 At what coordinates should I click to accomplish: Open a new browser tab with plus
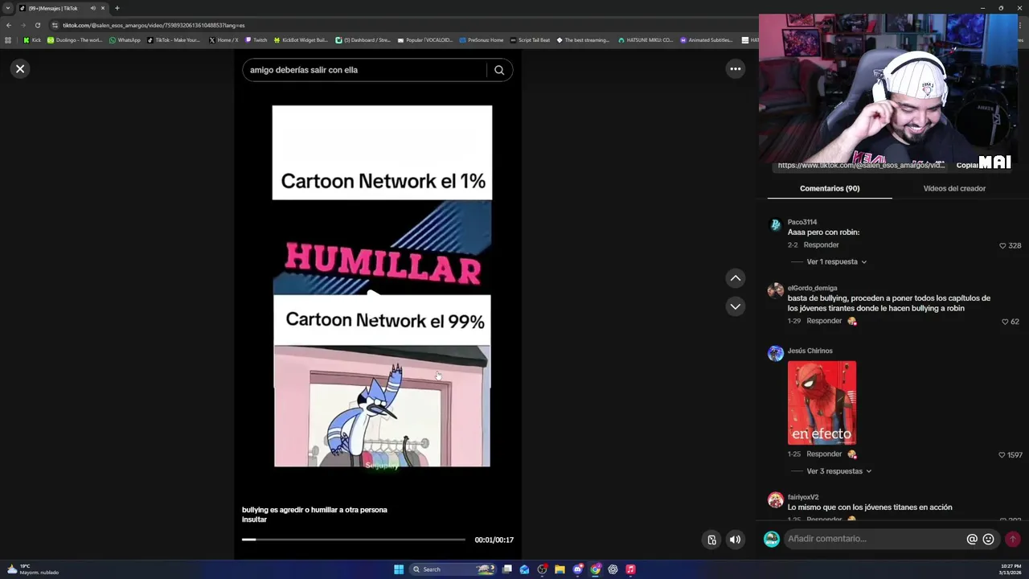pos(117,8)
